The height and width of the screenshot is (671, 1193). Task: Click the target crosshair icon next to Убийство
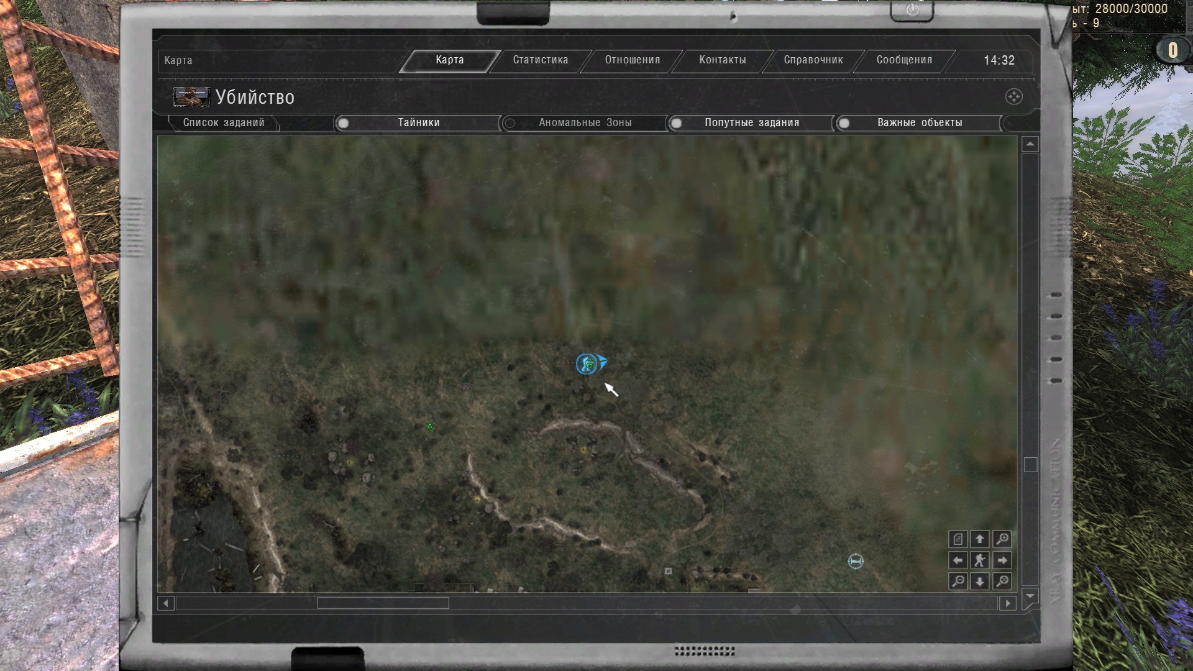(x=1014, y=97)
